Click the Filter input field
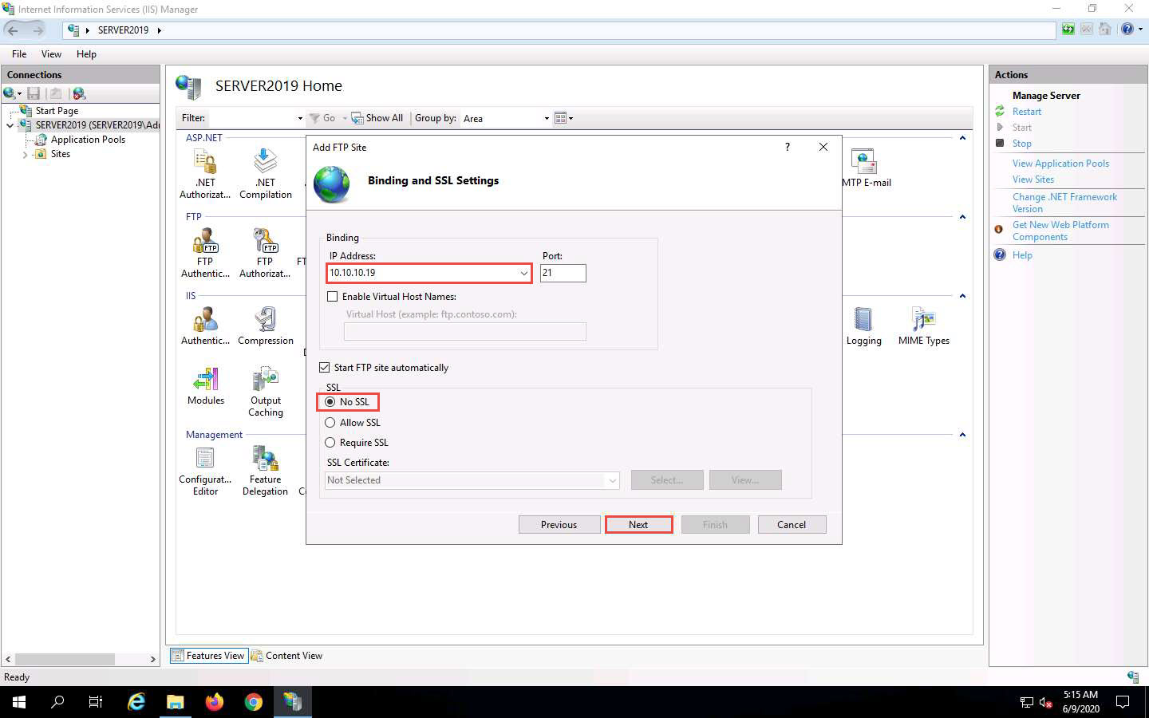1149x718 pixels. click(251, 118)
